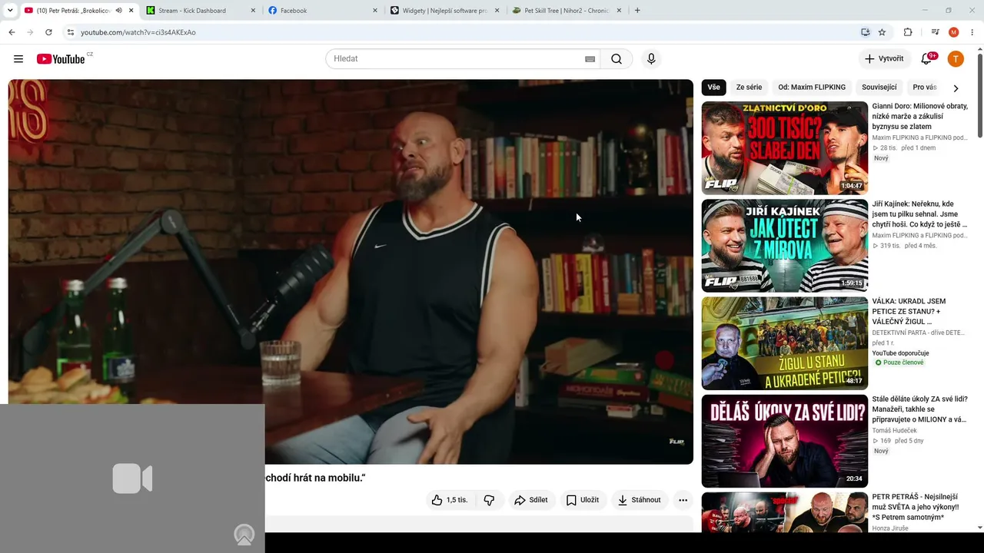
Task: Open the tab search dropdown arrow
Action: pyautogui.click(x=12, y=11)
